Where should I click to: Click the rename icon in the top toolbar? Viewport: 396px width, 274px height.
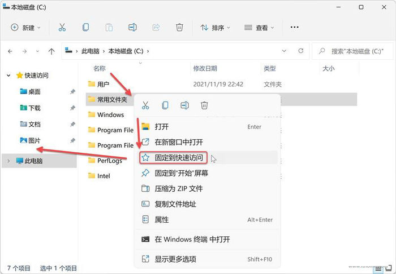(132, 27)
